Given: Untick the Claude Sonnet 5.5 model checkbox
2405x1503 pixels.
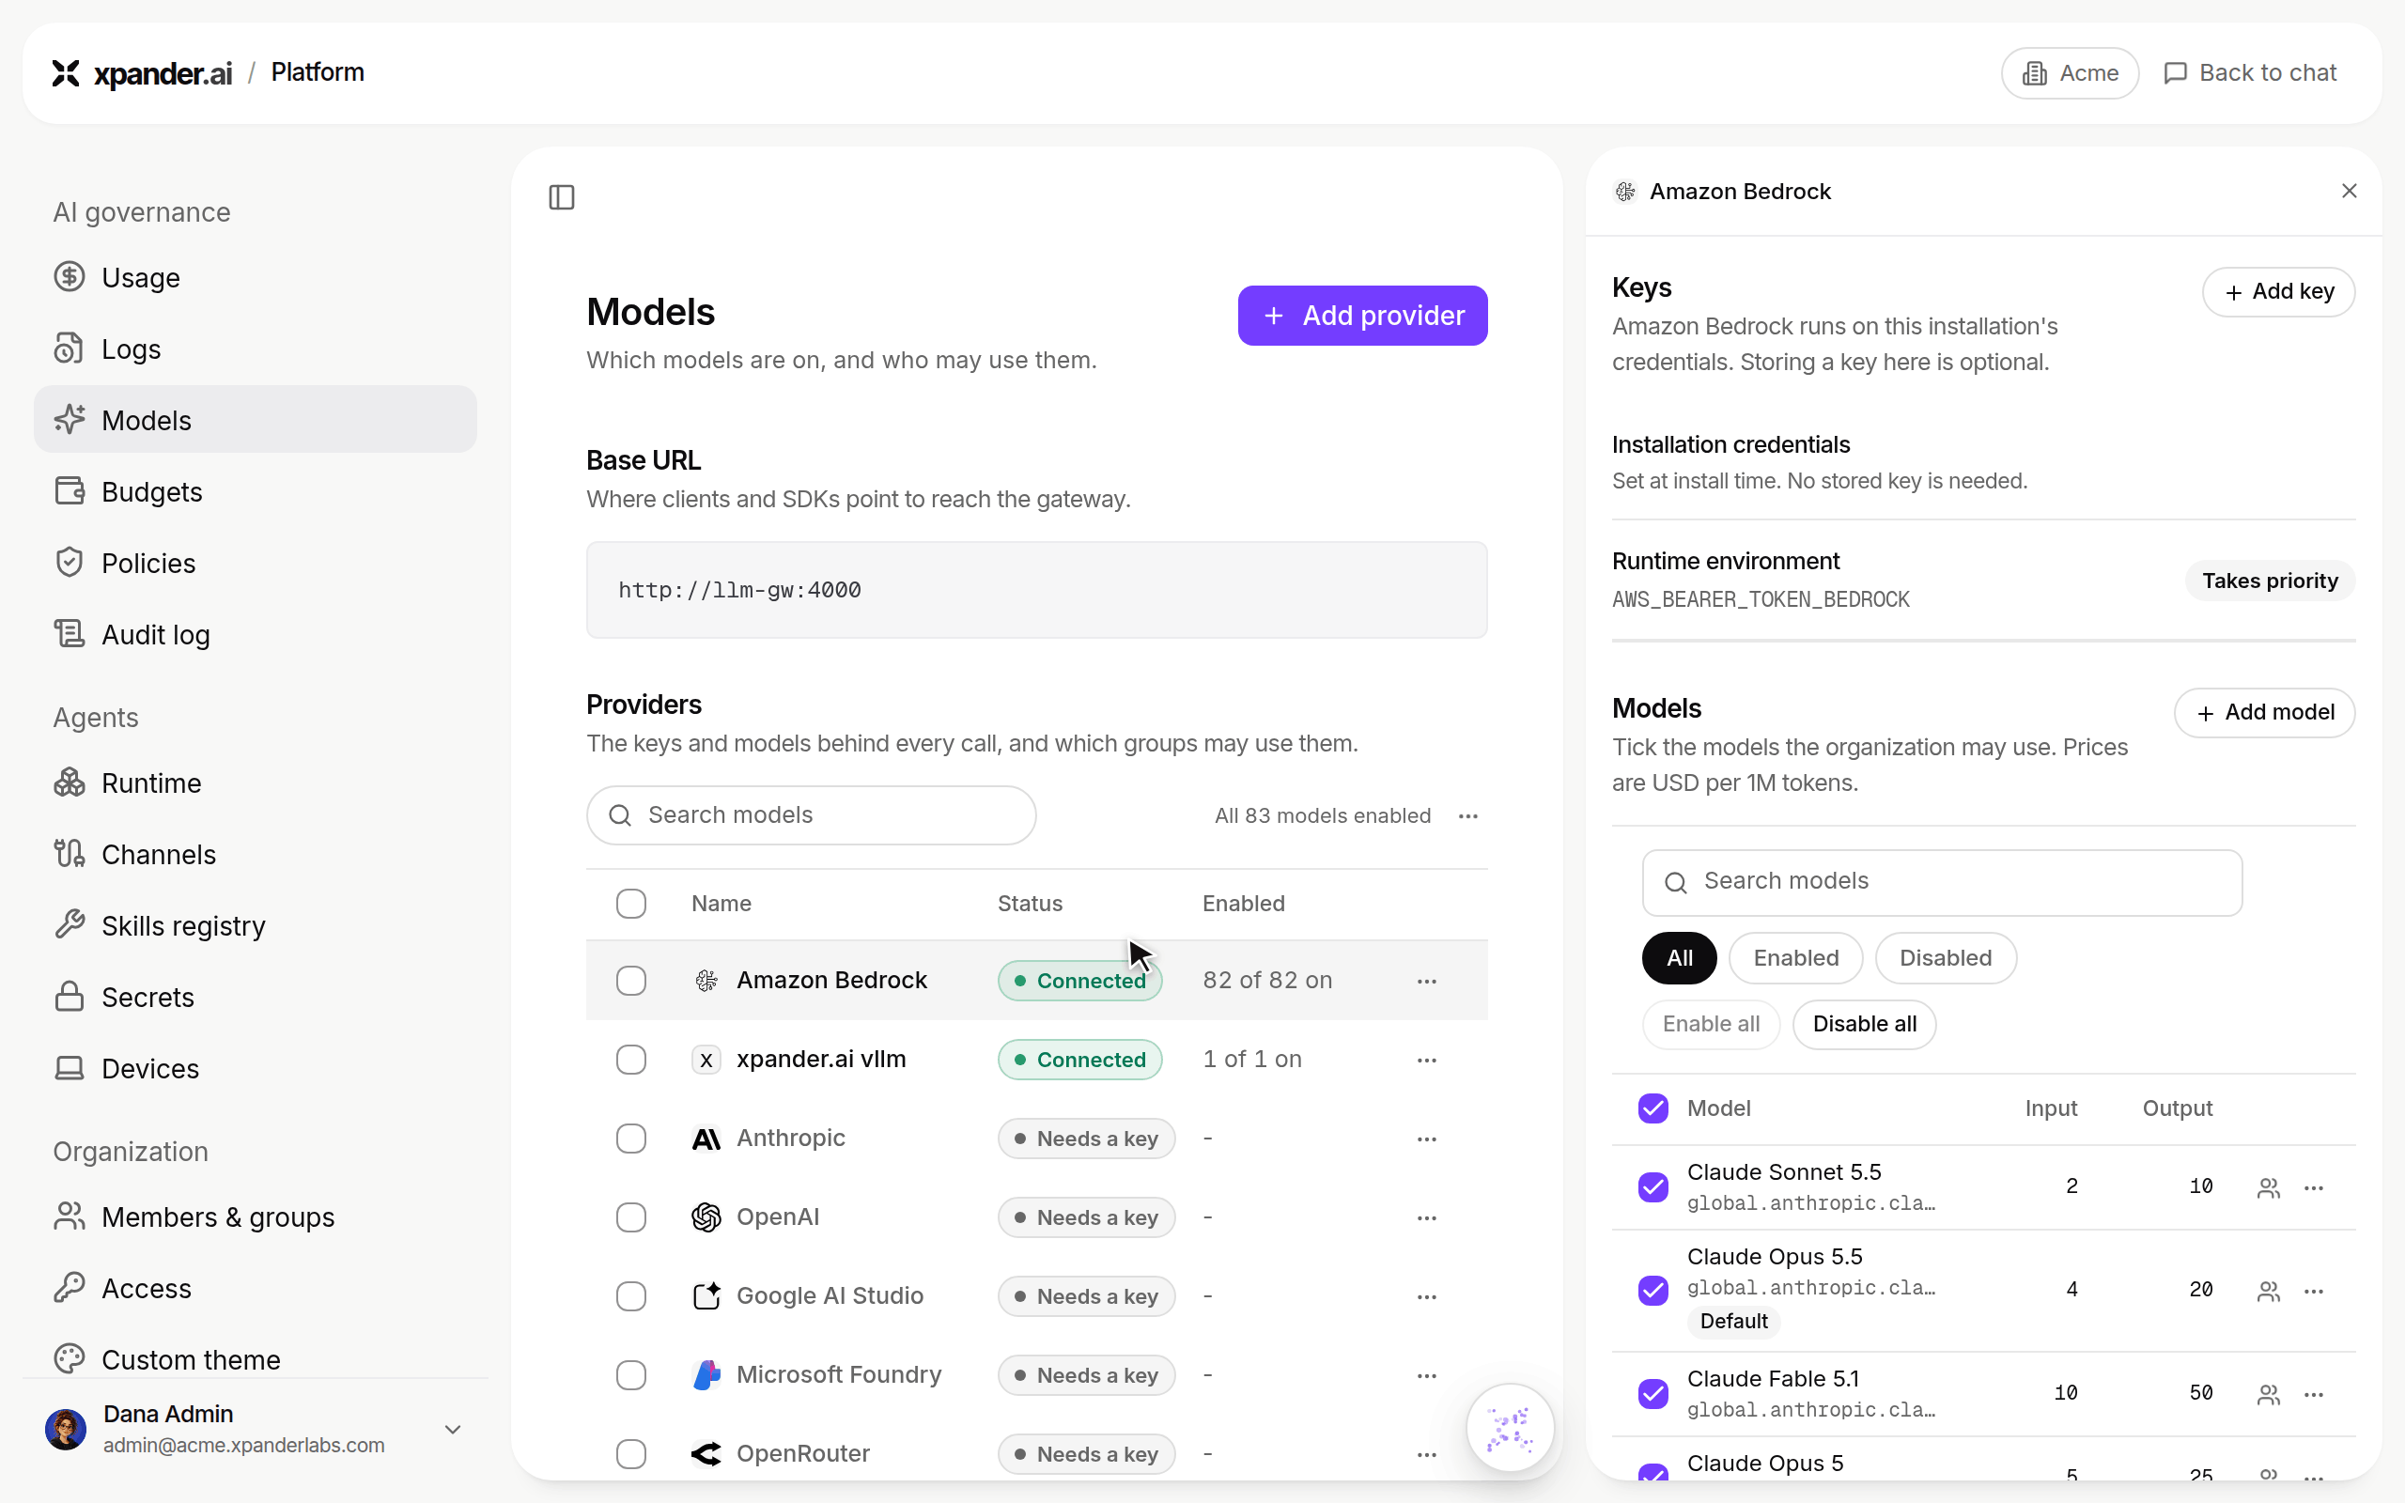Looking at the screenshot, I should [1652, 1186].
